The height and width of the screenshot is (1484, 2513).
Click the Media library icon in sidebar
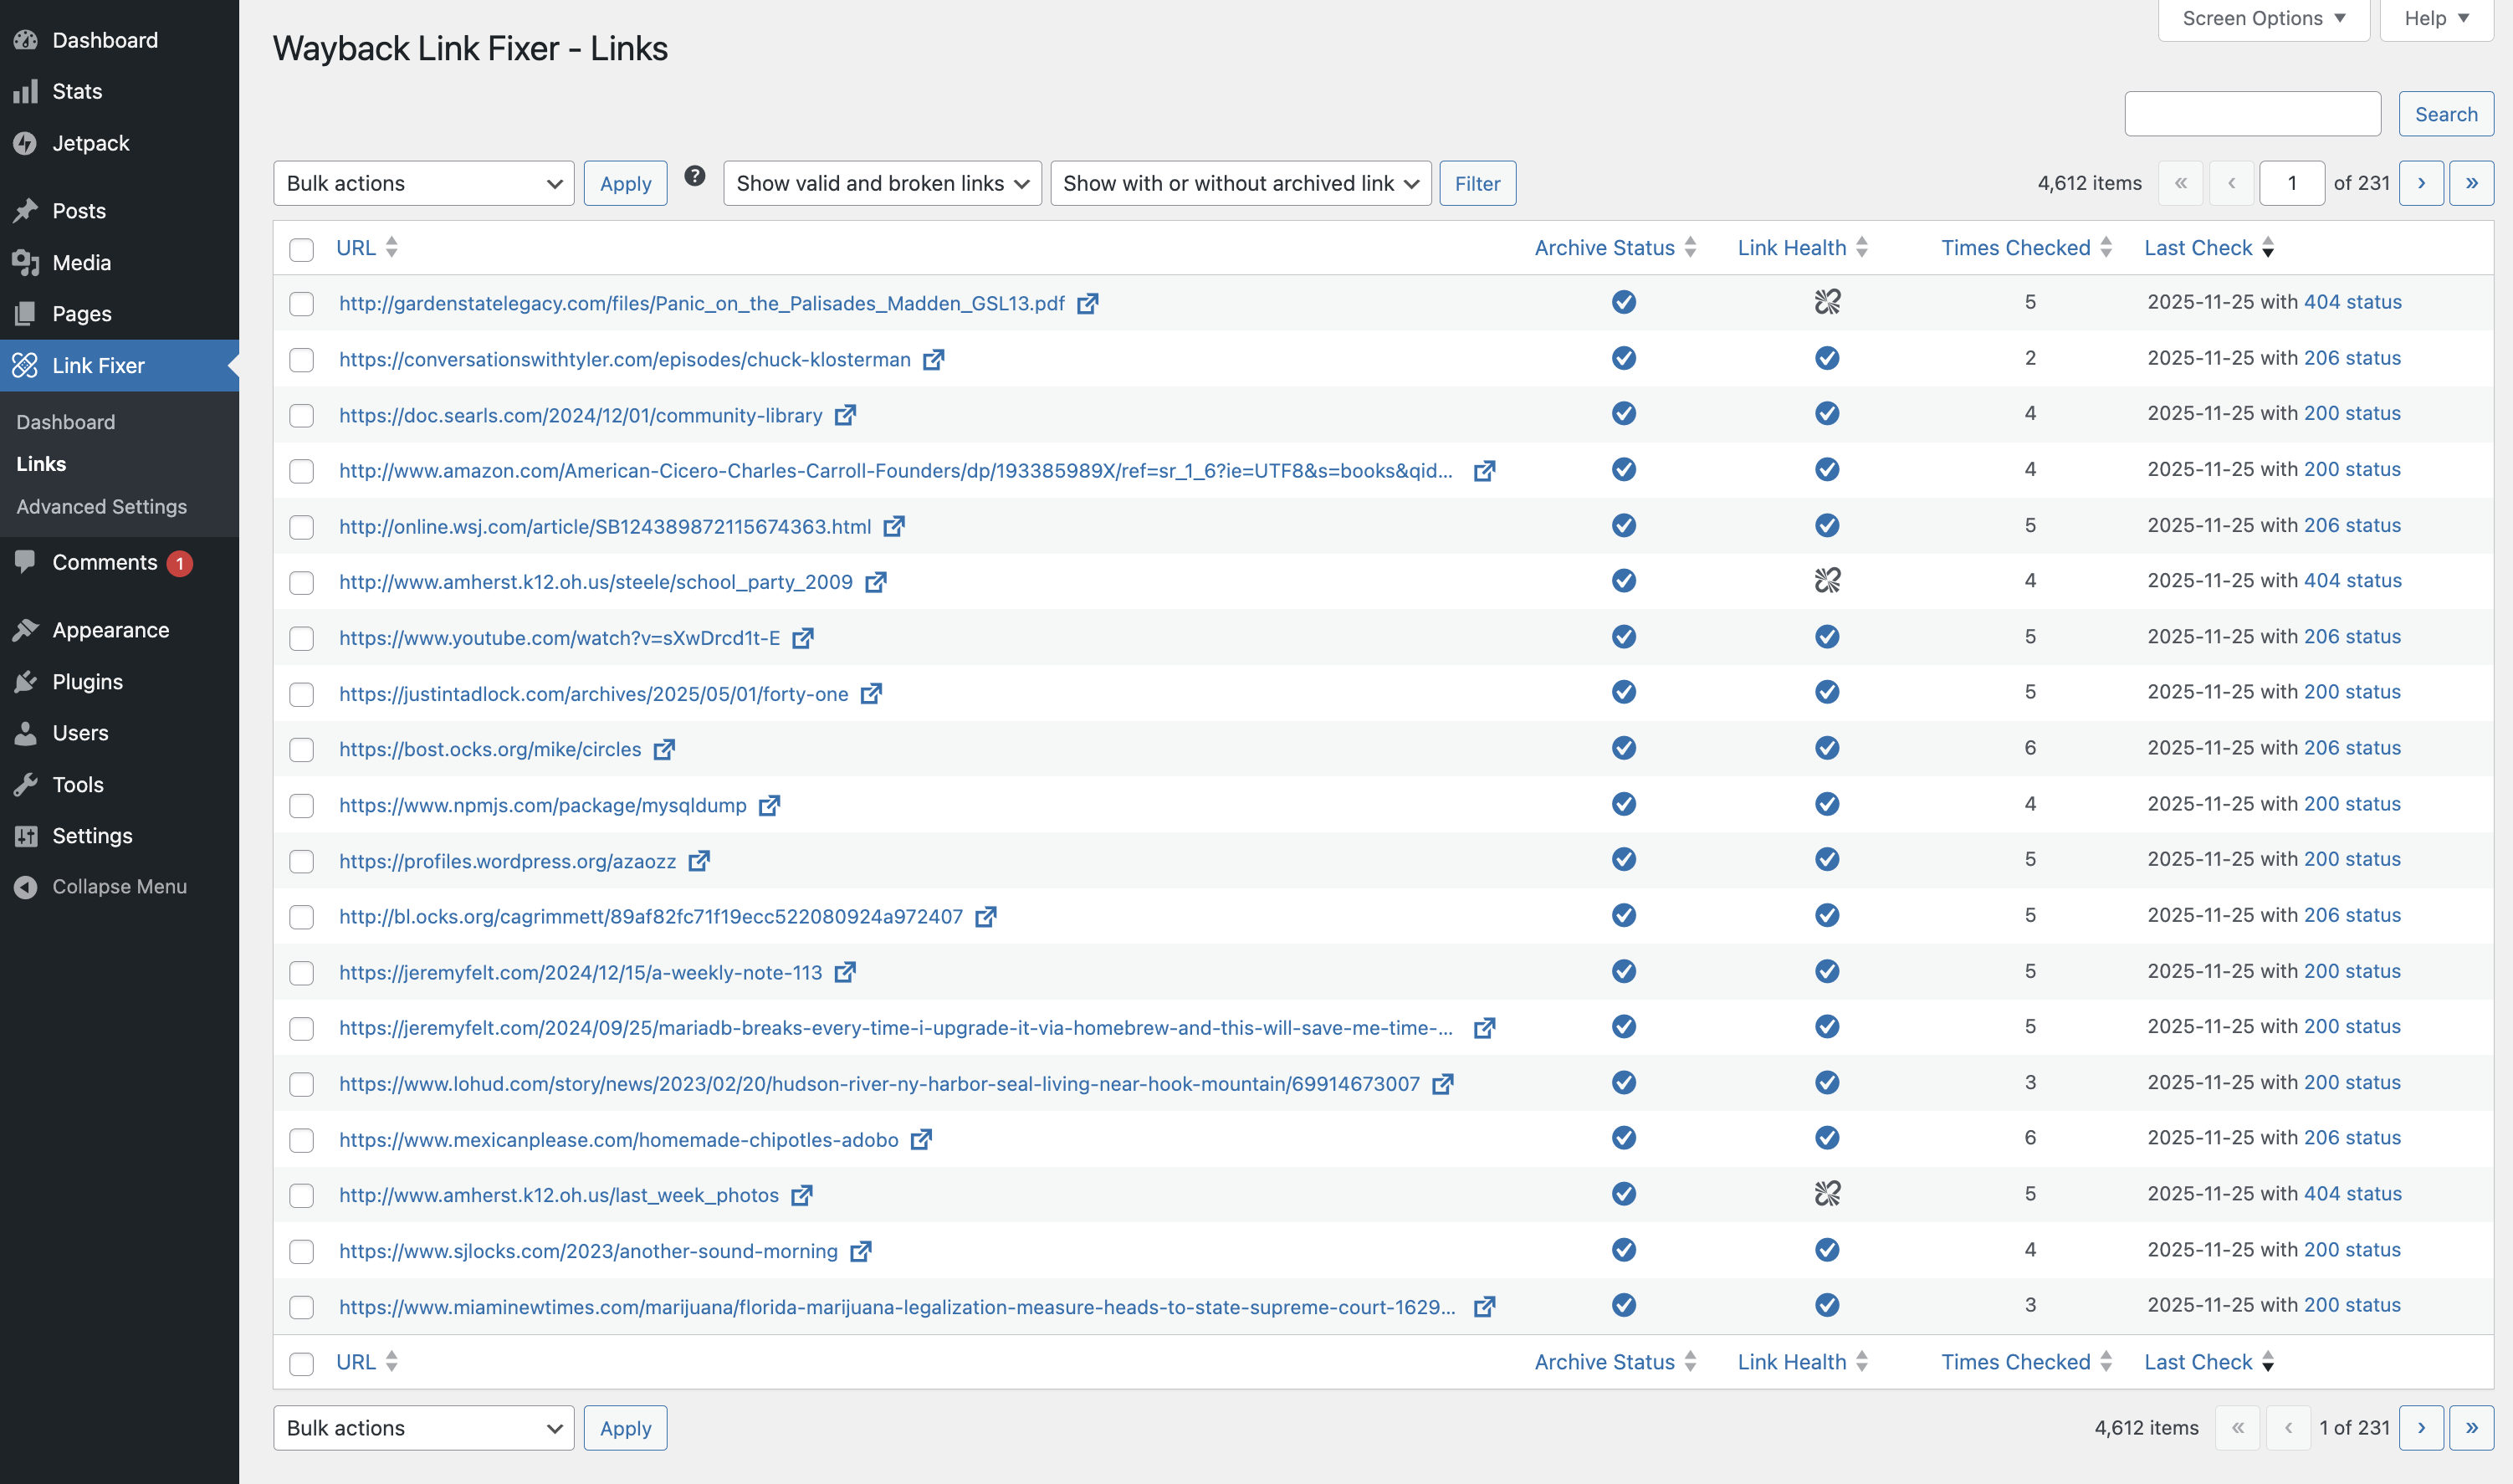point(27,262)
